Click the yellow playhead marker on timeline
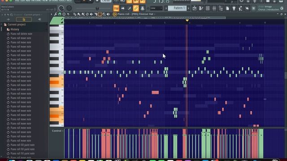Viewport: 287px width, 161px height. (x=187, y=21)
